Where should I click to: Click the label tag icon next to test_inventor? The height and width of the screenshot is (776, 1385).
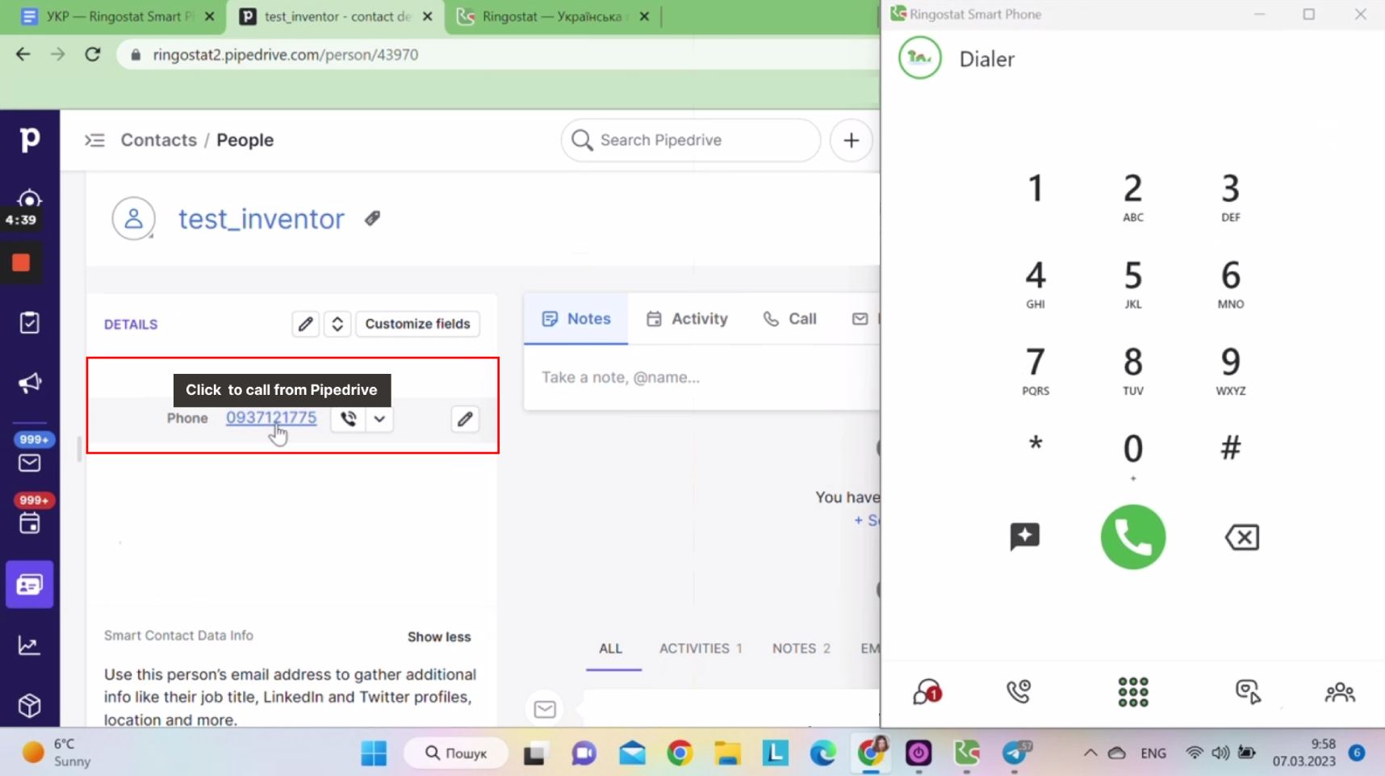[372, 219]
